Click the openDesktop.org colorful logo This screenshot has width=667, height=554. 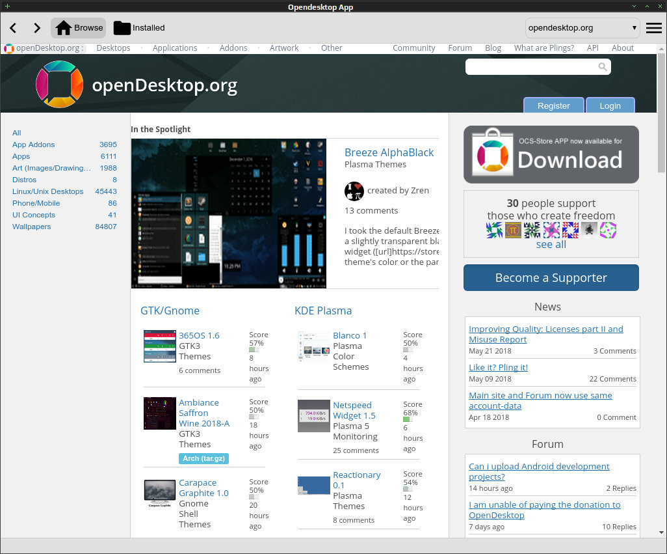coord(60,85)
